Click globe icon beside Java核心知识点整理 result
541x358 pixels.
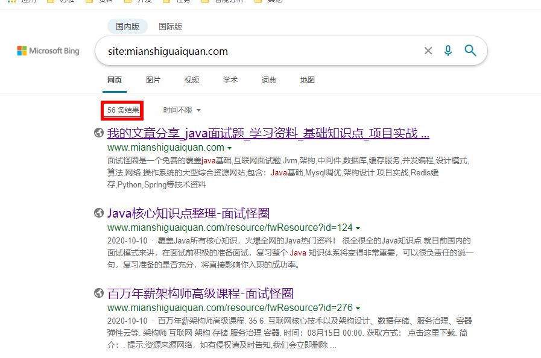[x=99, y=213]
